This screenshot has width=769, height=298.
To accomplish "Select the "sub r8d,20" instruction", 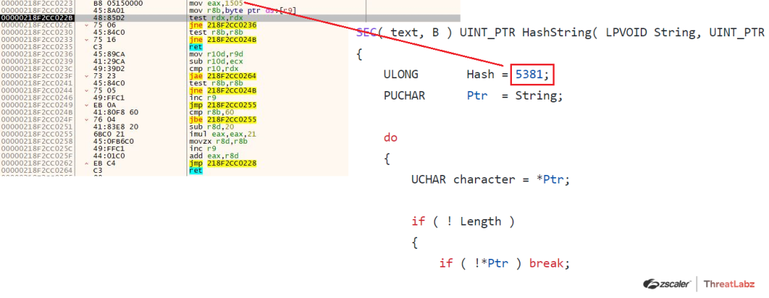I will pos(206,127).
